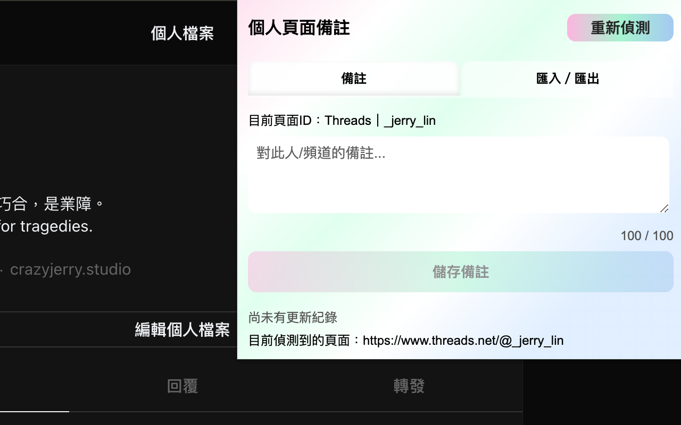Click the bio line ending in 是業障
This screenshot has width=681, height=425.
pyautogui.click(x=52, y=203)
